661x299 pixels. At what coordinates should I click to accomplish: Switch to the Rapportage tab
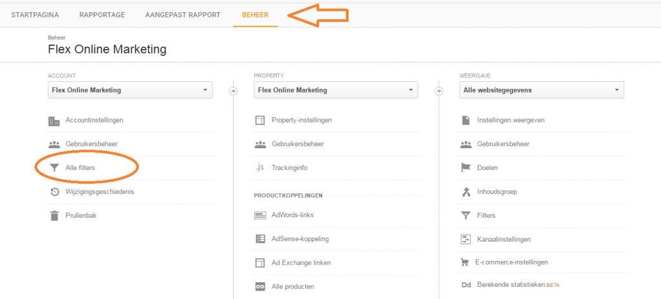click(102, 15)
